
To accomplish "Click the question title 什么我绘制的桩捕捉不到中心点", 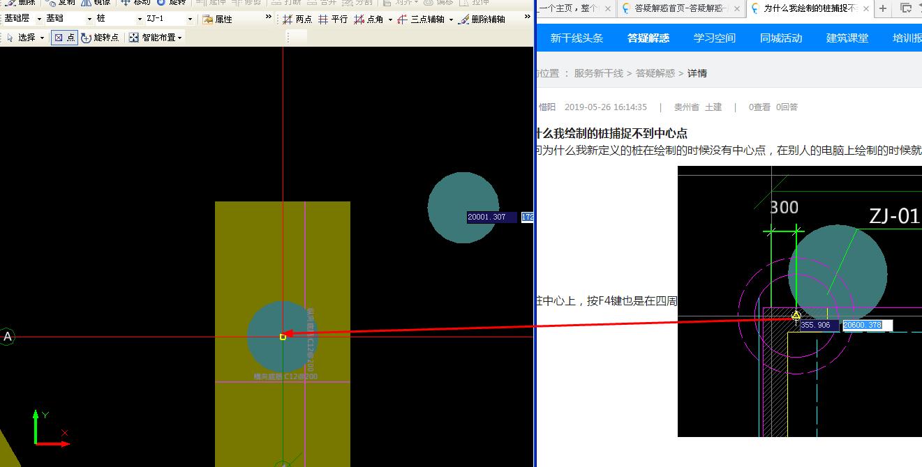I will [612, 133].
